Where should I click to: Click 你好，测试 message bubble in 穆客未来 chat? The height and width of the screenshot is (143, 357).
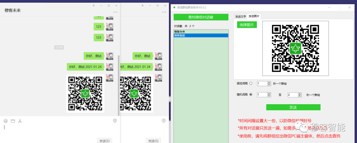94,56
